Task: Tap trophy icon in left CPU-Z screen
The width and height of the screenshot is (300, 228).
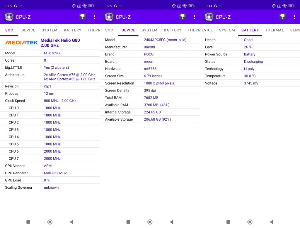Action: (x=82, y=17)
